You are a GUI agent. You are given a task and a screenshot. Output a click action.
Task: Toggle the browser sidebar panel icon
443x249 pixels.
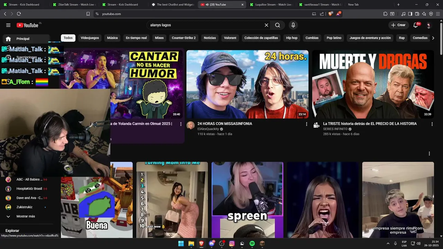(410, 14)
